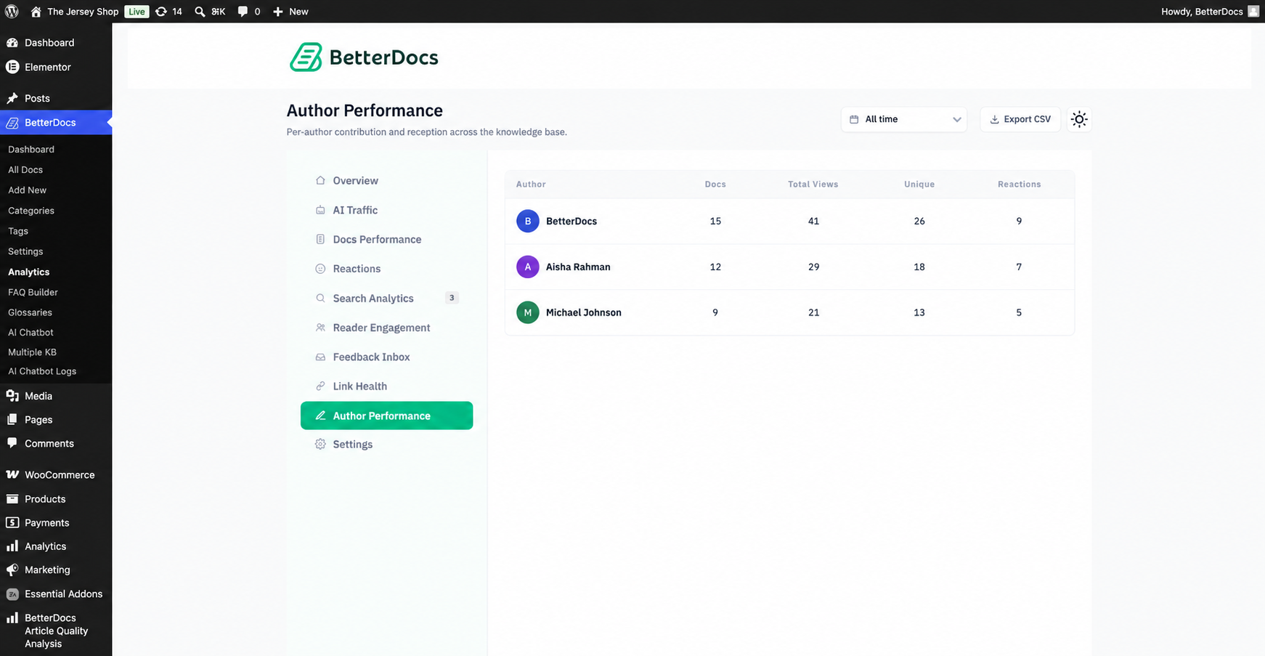This screenshot has width=1265, height=656.
Task: Click the purple A author avatar
Action: point(528,267)
